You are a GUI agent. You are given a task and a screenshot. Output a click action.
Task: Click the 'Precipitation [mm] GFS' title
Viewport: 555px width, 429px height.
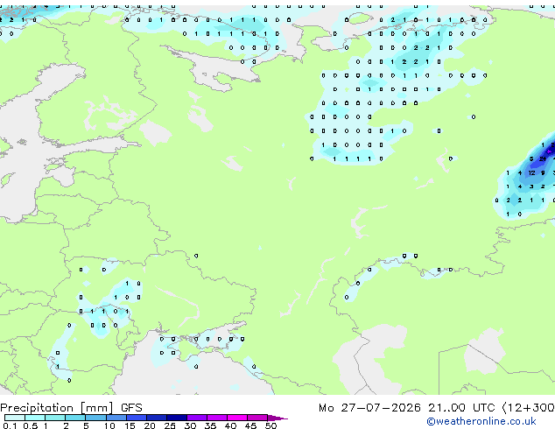(x=71, y=408)
